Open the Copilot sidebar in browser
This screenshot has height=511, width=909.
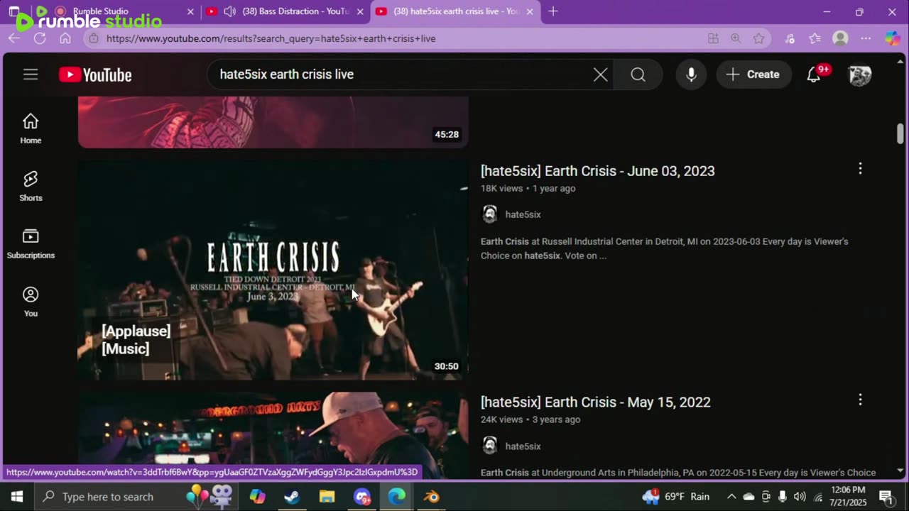coord(893,38)
